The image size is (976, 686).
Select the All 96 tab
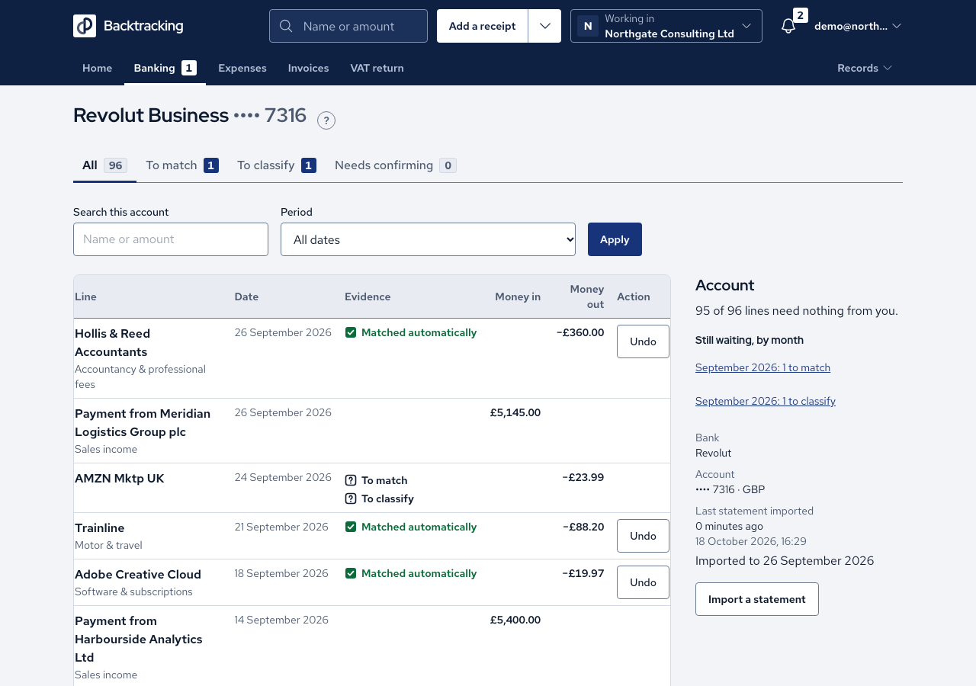point(104,165)
